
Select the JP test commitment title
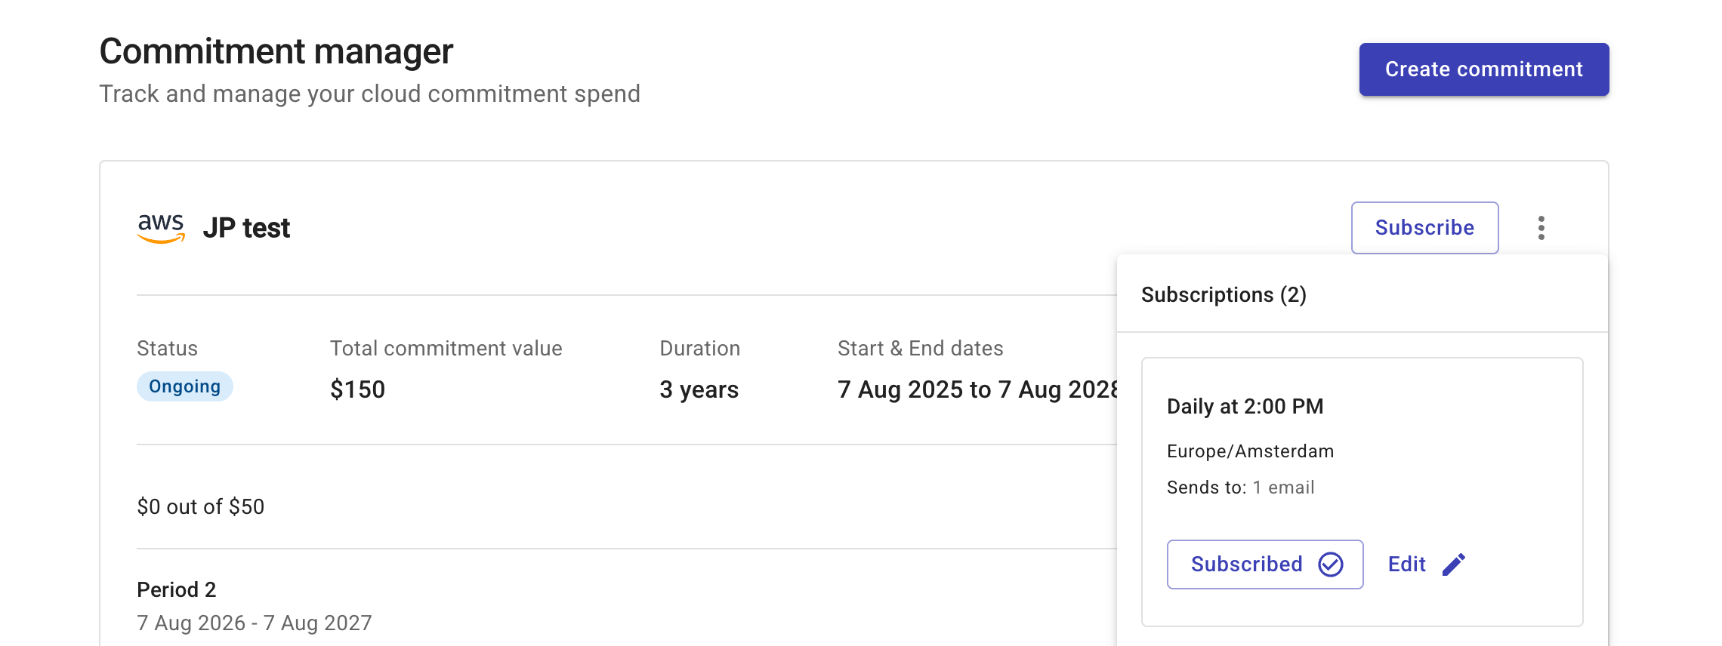(x=248, y=227)
